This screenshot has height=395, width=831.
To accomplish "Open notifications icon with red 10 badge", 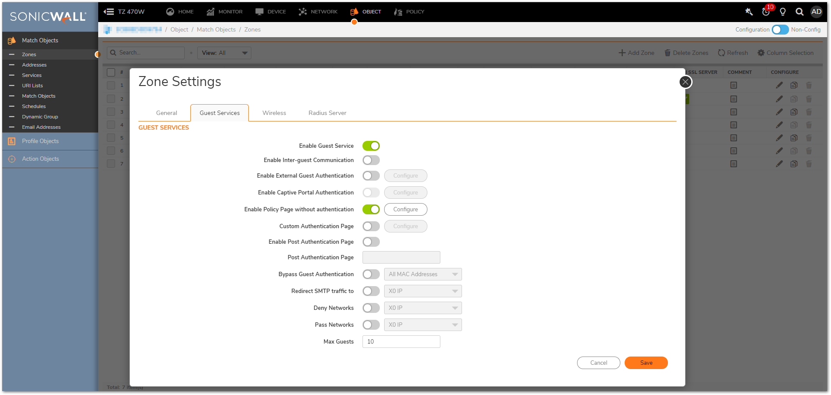I will point(766,12).
